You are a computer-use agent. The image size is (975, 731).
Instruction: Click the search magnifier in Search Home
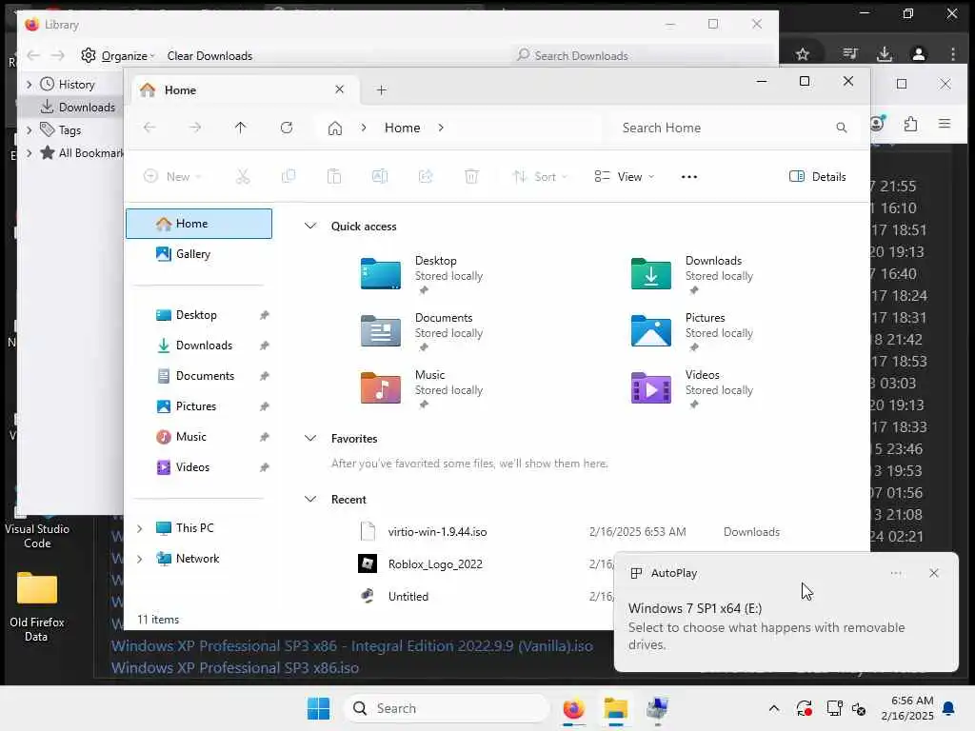(842, 128)
